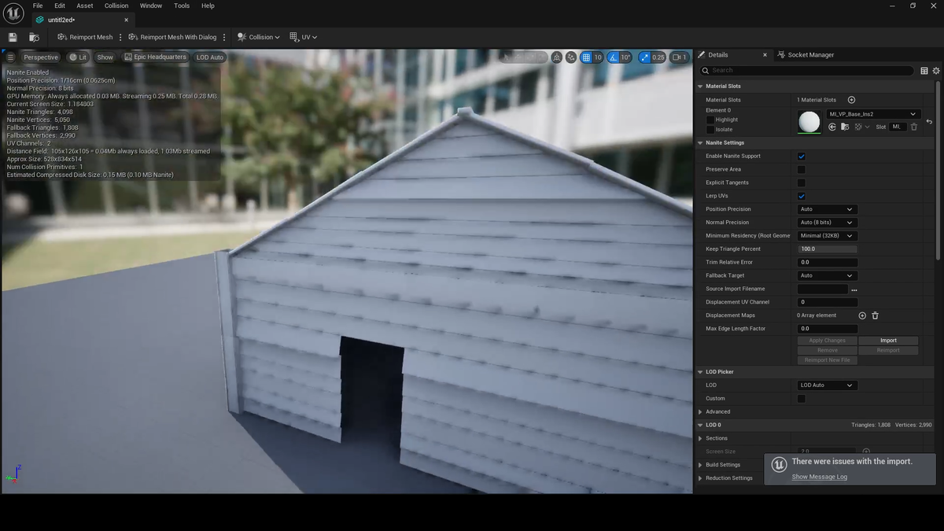Switch to the Socket Manager tab
Screen dimensions: 944x531
coord(810,55)
